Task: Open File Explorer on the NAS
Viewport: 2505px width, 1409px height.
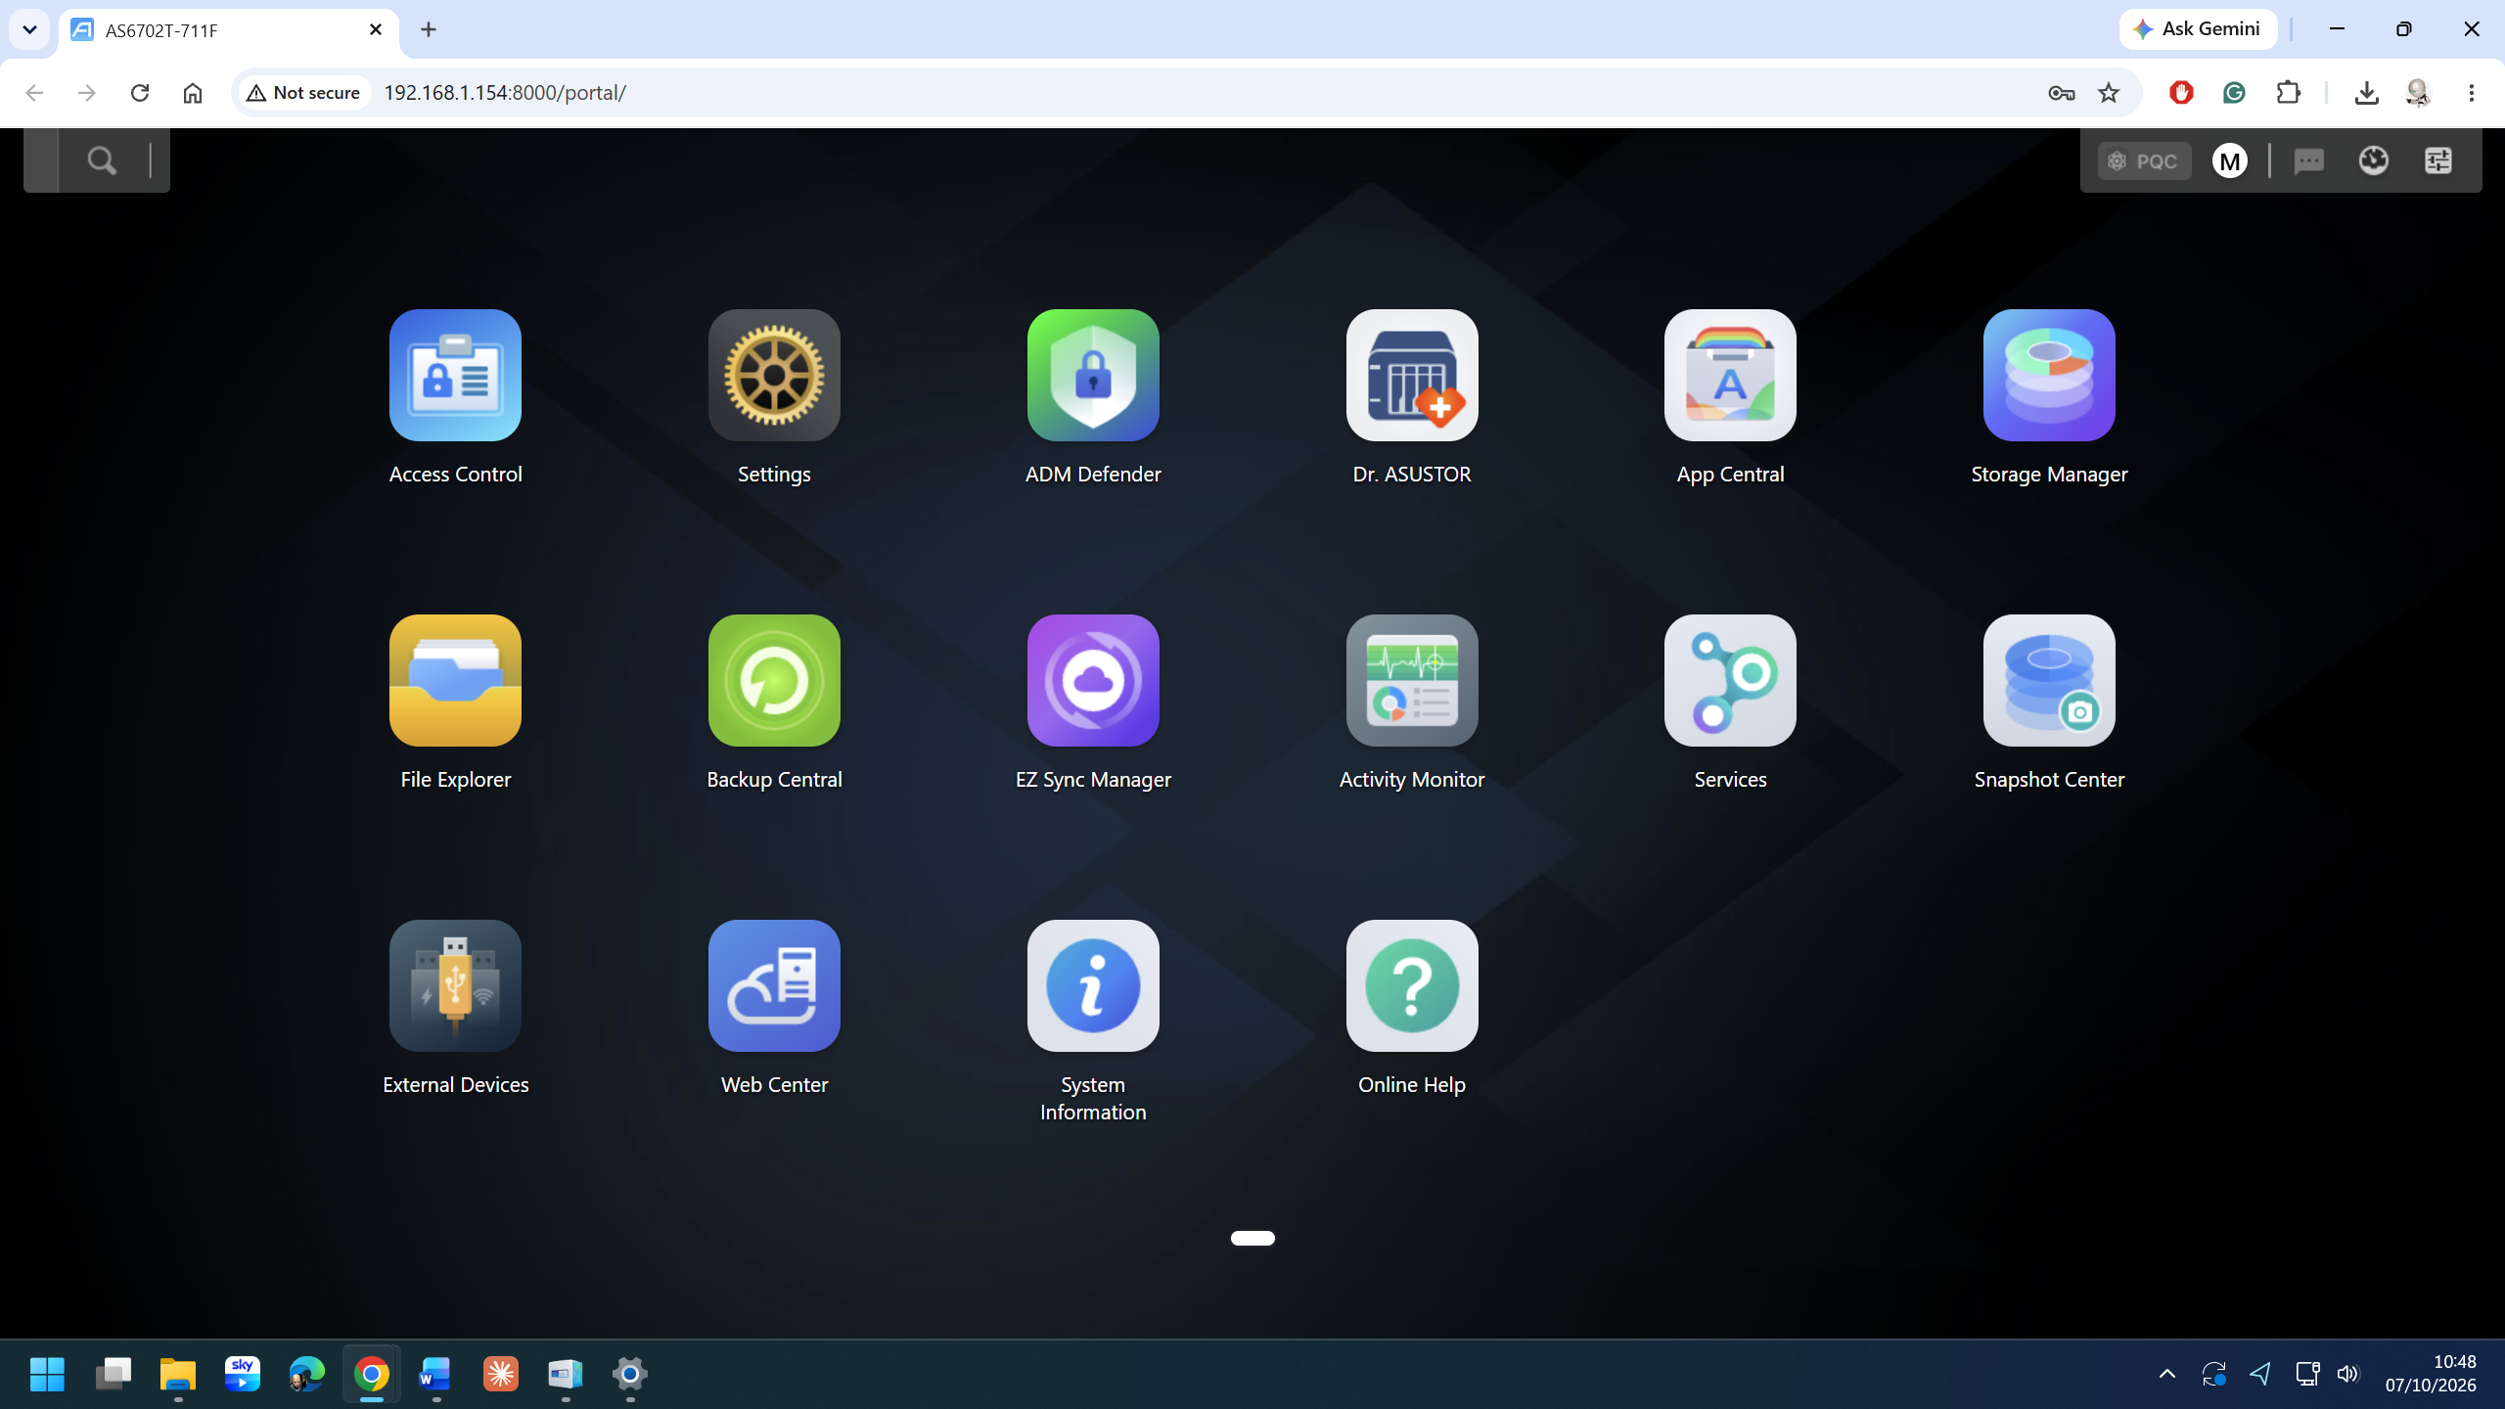Action: (455, 680)
